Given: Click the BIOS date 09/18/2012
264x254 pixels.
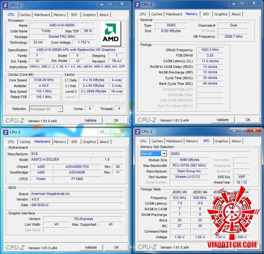Looking at the screenshot, I should tap(77, 205).
